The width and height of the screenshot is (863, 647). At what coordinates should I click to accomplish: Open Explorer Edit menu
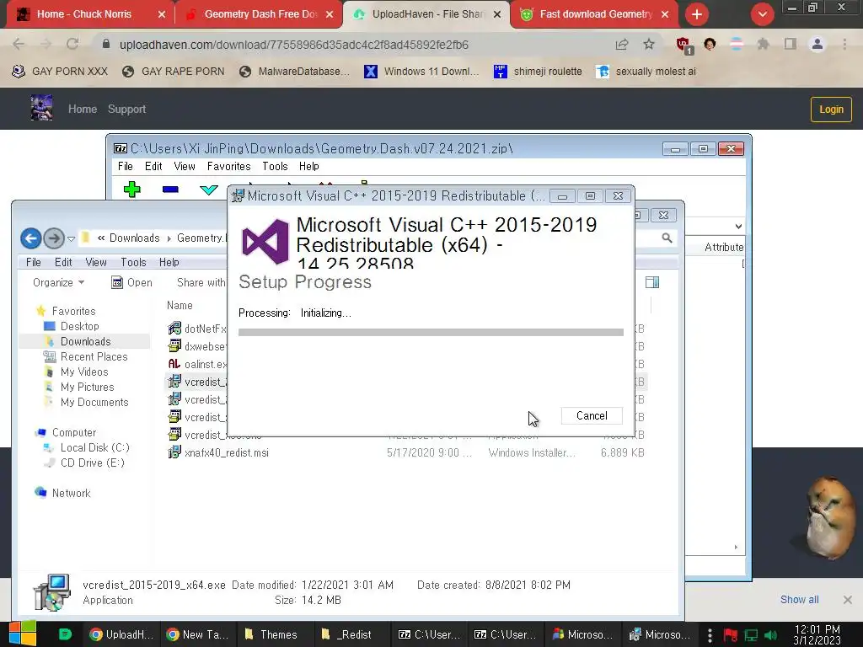pos(63,263)
